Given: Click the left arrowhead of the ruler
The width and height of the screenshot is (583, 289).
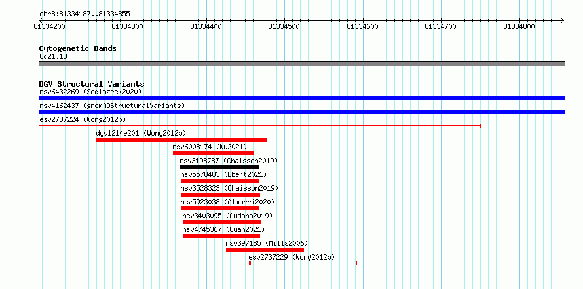Looking at the screenshot, I should click(41, 21).
